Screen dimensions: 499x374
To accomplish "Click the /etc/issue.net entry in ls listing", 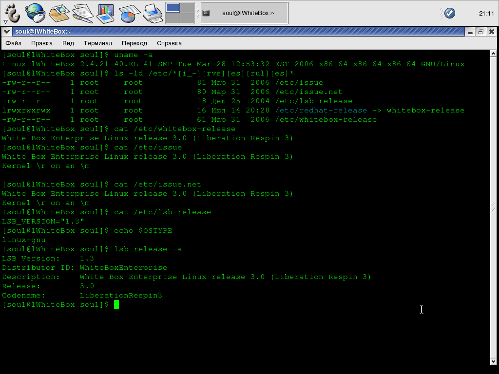I will click(308, 92).
